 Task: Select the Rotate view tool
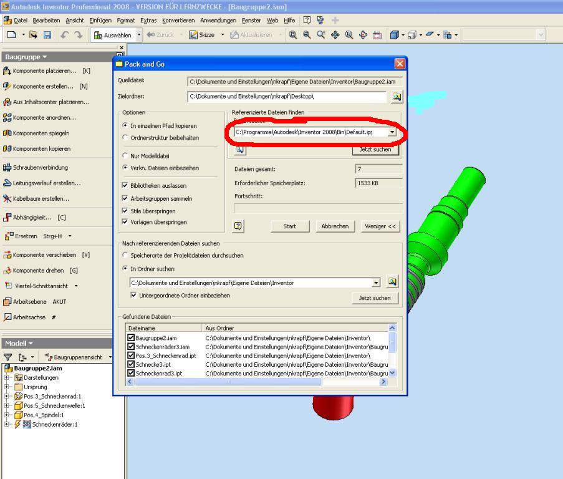[363, 35]
